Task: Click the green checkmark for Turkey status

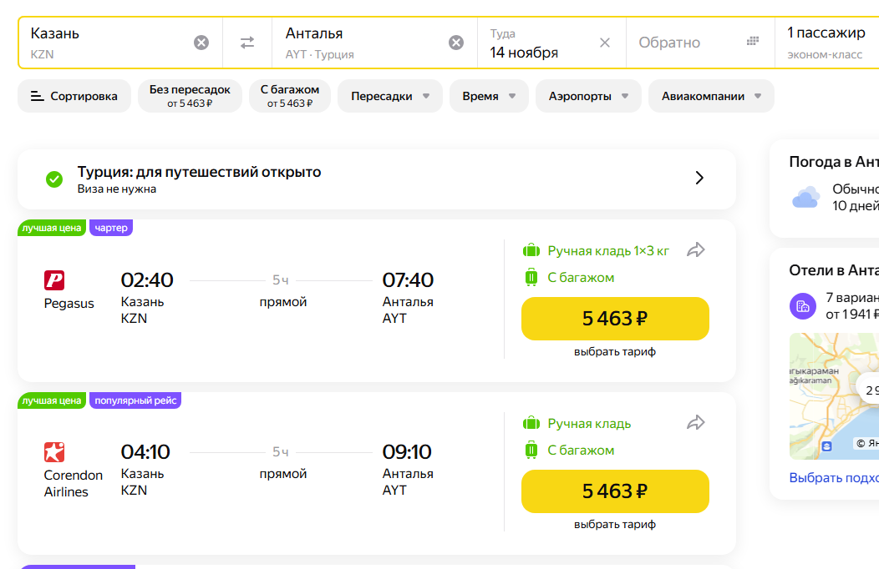Action: coord(54,179)
